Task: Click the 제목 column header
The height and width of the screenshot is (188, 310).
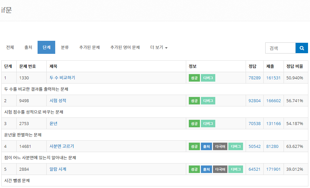Action: (116, 66)
